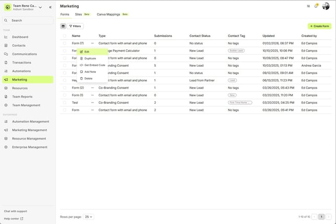Click the sidebar Search field
The width and height of the screenshot is (336, 224).
28,20
